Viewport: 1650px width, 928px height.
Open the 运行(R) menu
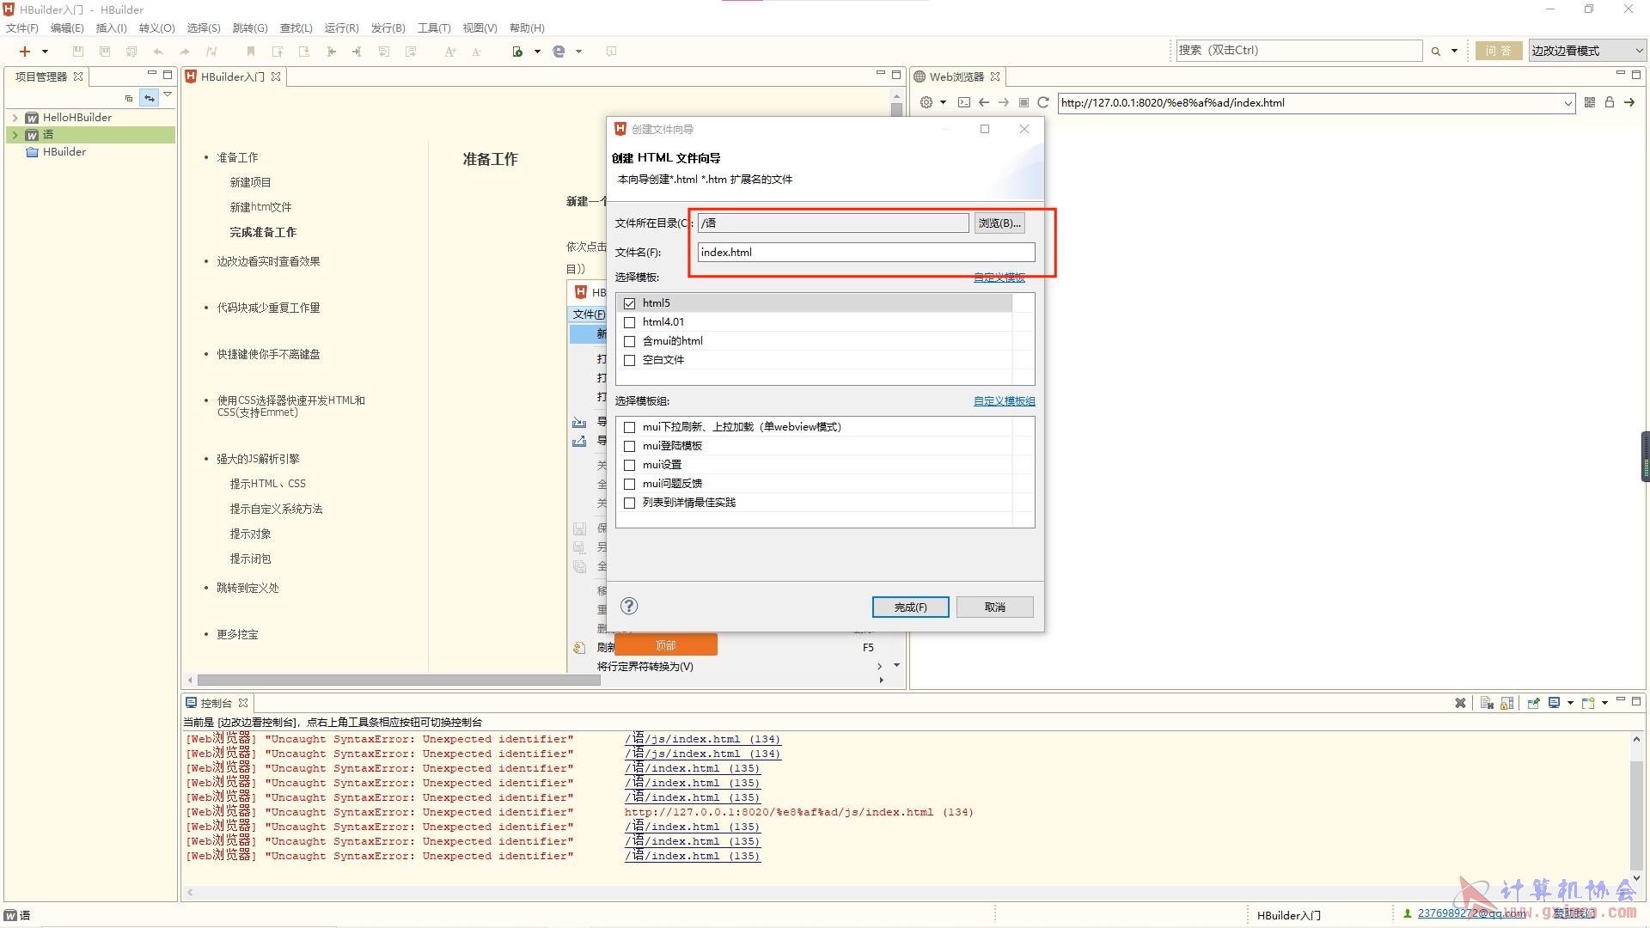tap(341, 28)
